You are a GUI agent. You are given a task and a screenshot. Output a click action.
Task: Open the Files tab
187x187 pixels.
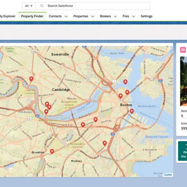click(x=126, y=16)
